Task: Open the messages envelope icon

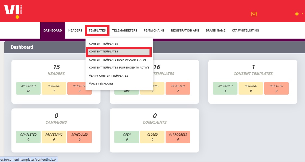Action: [x=254, y=14]
